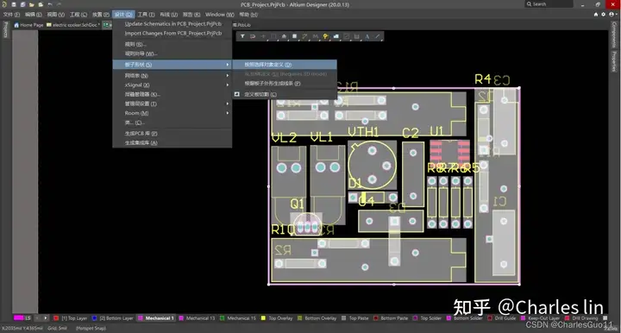Click the Search field in title bar
The width and height of the screenshot is (621, 333).
point(549,4)
